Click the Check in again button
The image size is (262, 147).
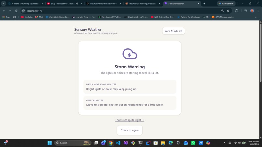coord(129,130)
